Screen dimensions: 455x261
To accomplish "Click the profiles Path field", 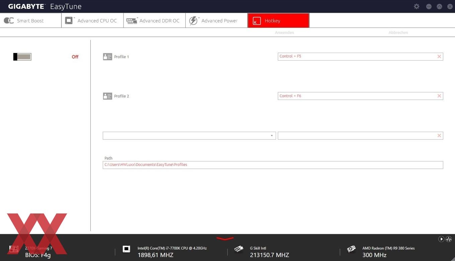I will click(x=273, y=165).
